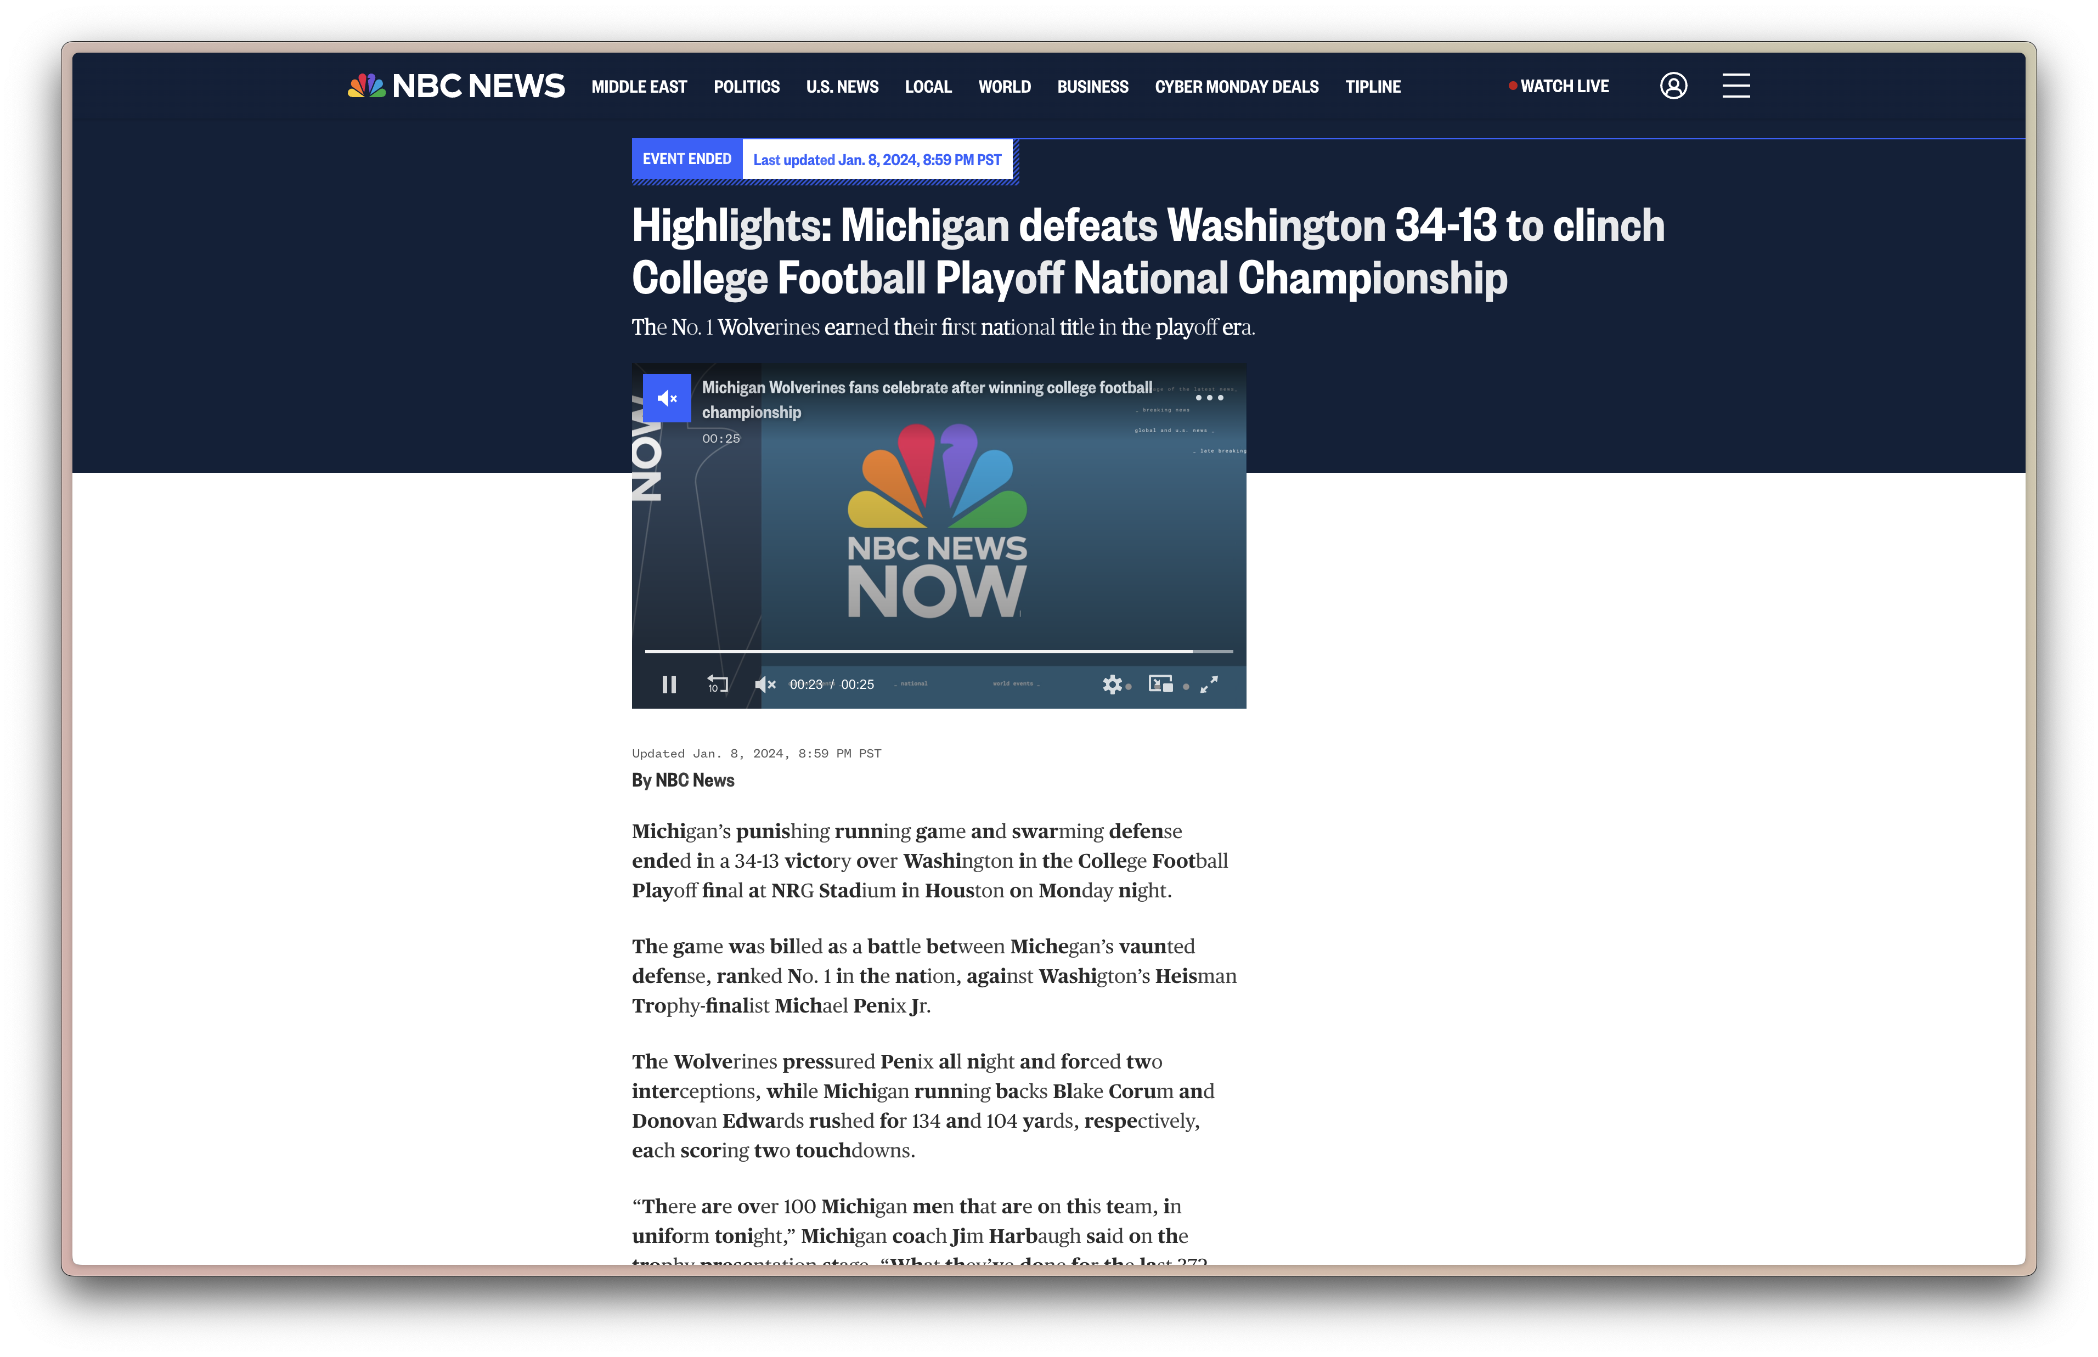Toggle mute in video control bar
This screenshot has height=1357, width=2098.
pos(765,685)
